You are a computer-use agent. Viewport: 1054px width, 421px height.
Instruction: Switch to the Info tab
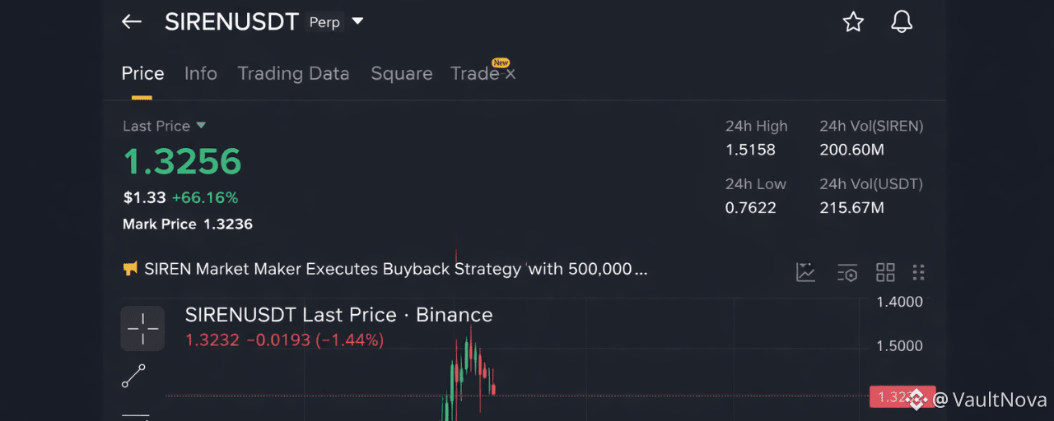pos(201,73)
